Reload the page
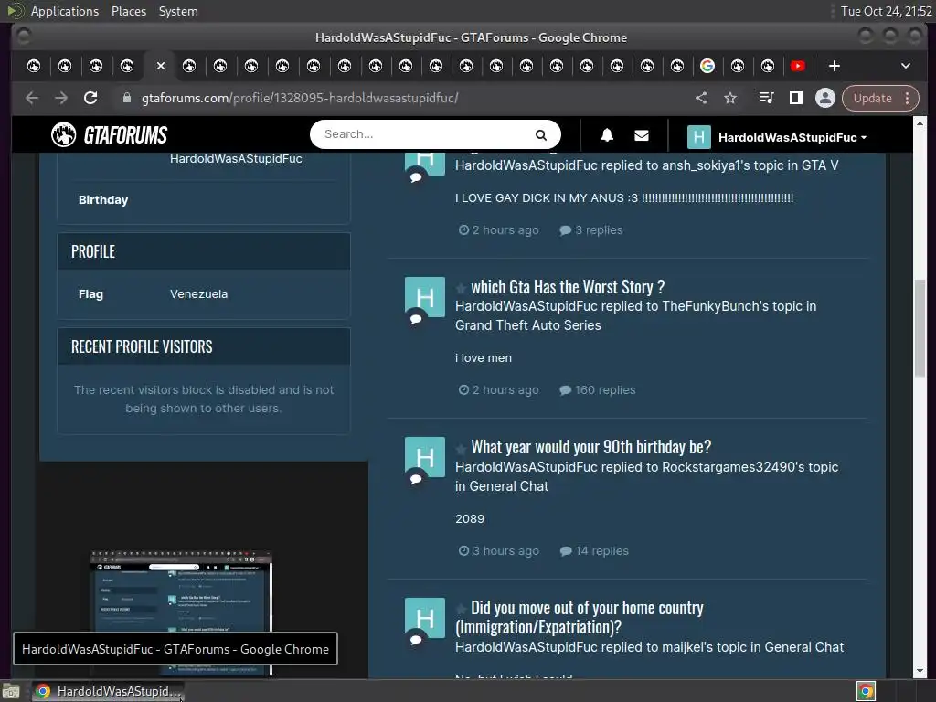 [90, 98]
